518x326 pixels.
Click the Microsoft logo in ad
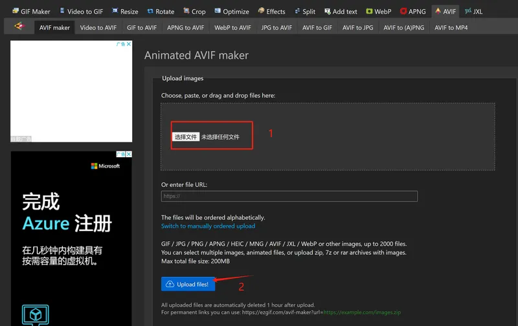coord(106,166)
